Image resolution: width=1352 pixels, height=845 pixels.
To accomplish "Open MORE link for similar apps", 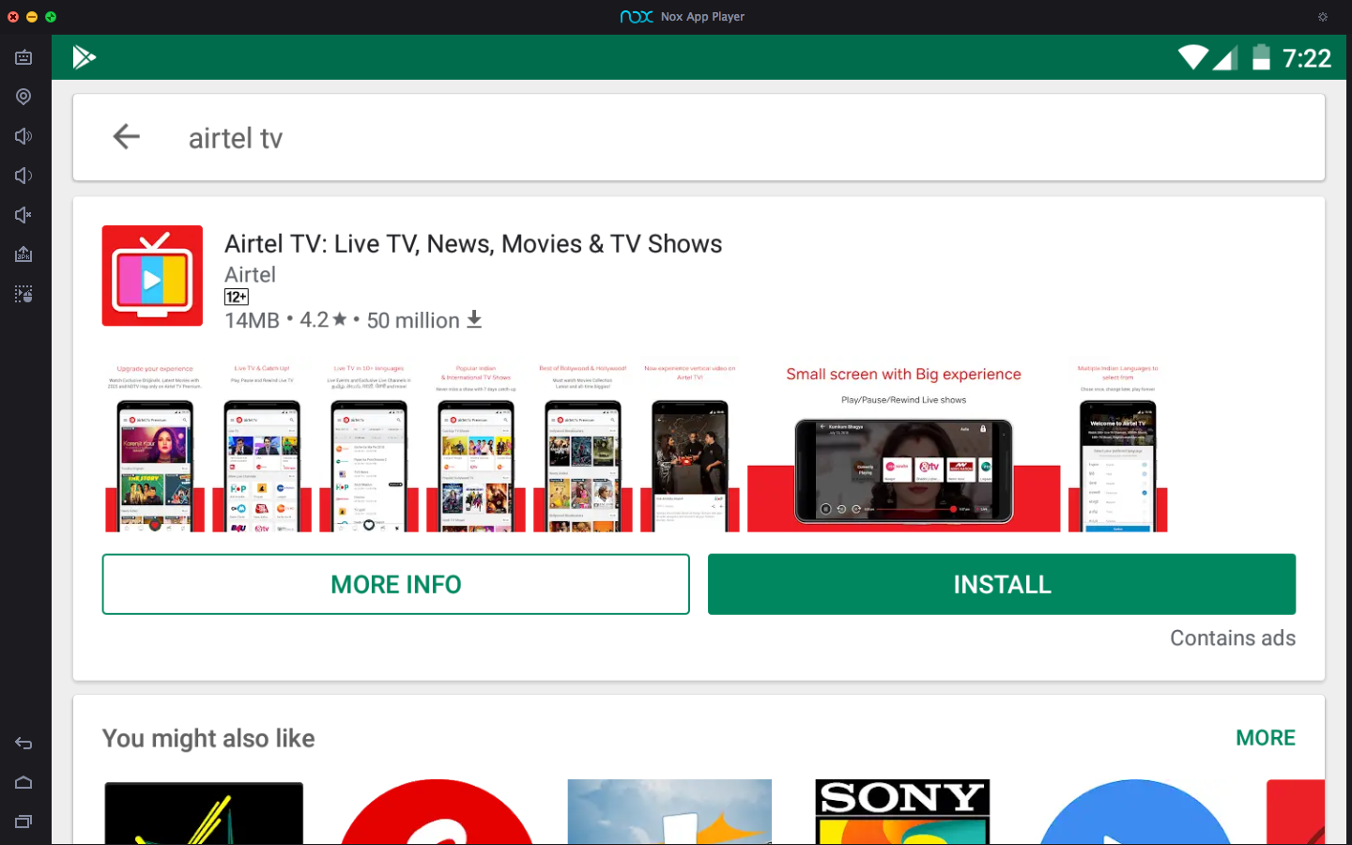I will click(1265, 738).
